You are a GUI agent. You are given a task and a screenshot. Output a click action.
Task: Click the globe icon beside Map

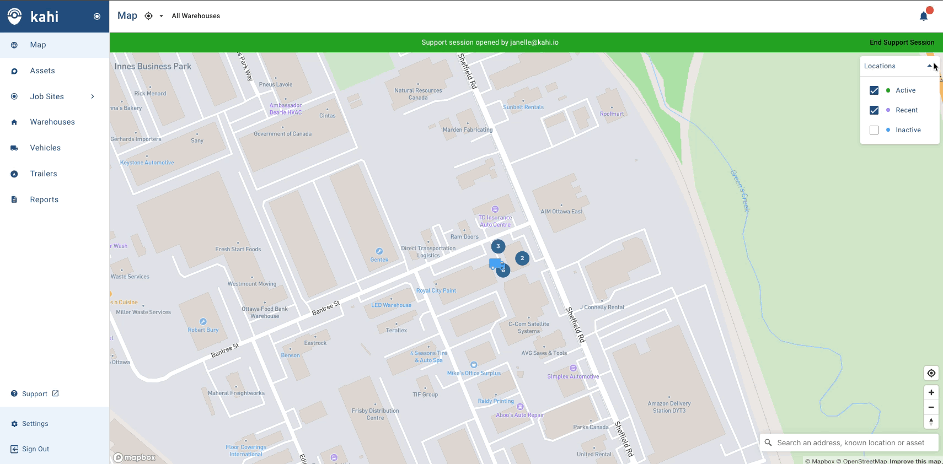pyautogui.click(x=14, y=45)
